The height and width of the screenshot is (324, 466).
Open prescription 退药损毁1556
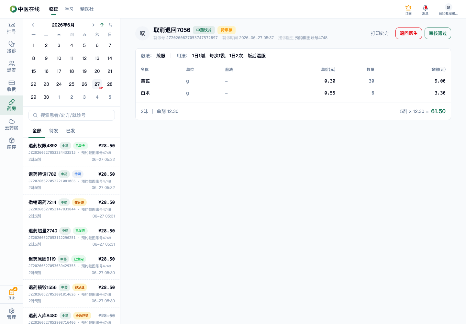(x=72, y=294)
